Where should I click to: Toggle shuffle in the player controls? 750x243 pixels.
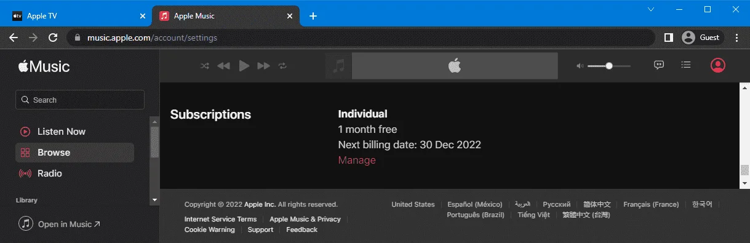pyautogui.click(x=205, y=66)
